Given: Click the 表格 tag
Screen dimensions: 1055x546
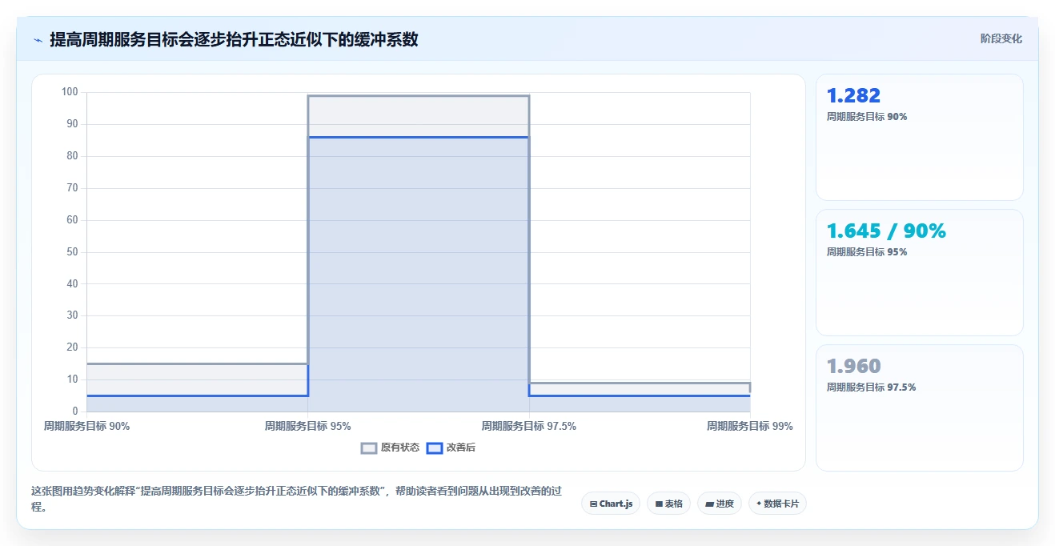Looking at the screenshot, I should 668,504.
